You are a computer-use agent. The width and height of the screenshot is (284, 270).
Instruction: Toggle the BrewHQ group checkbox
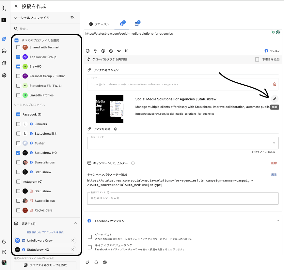[x=18, y=67]
